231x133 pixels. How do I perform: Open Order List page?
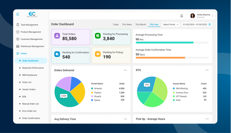[27, 82]
